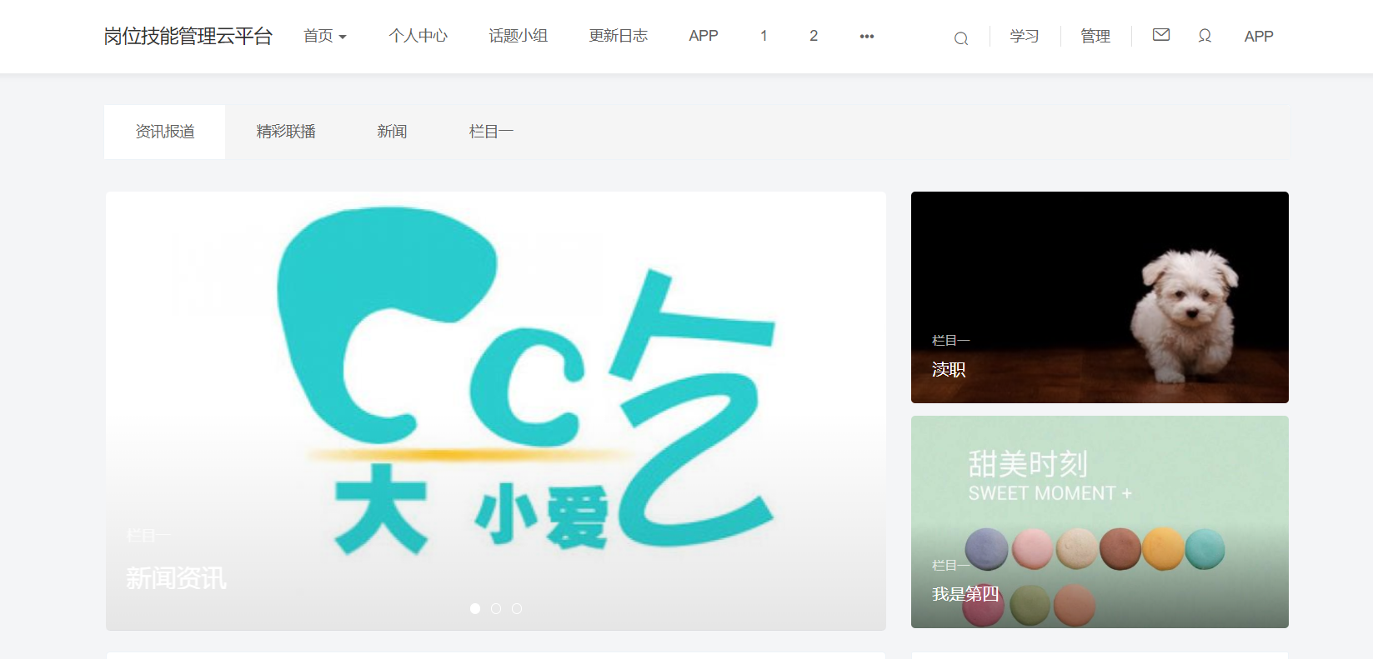The height and width of the screenshot is (659, 1373).
Task: Open the mail messages icon
Action: 1160,35
